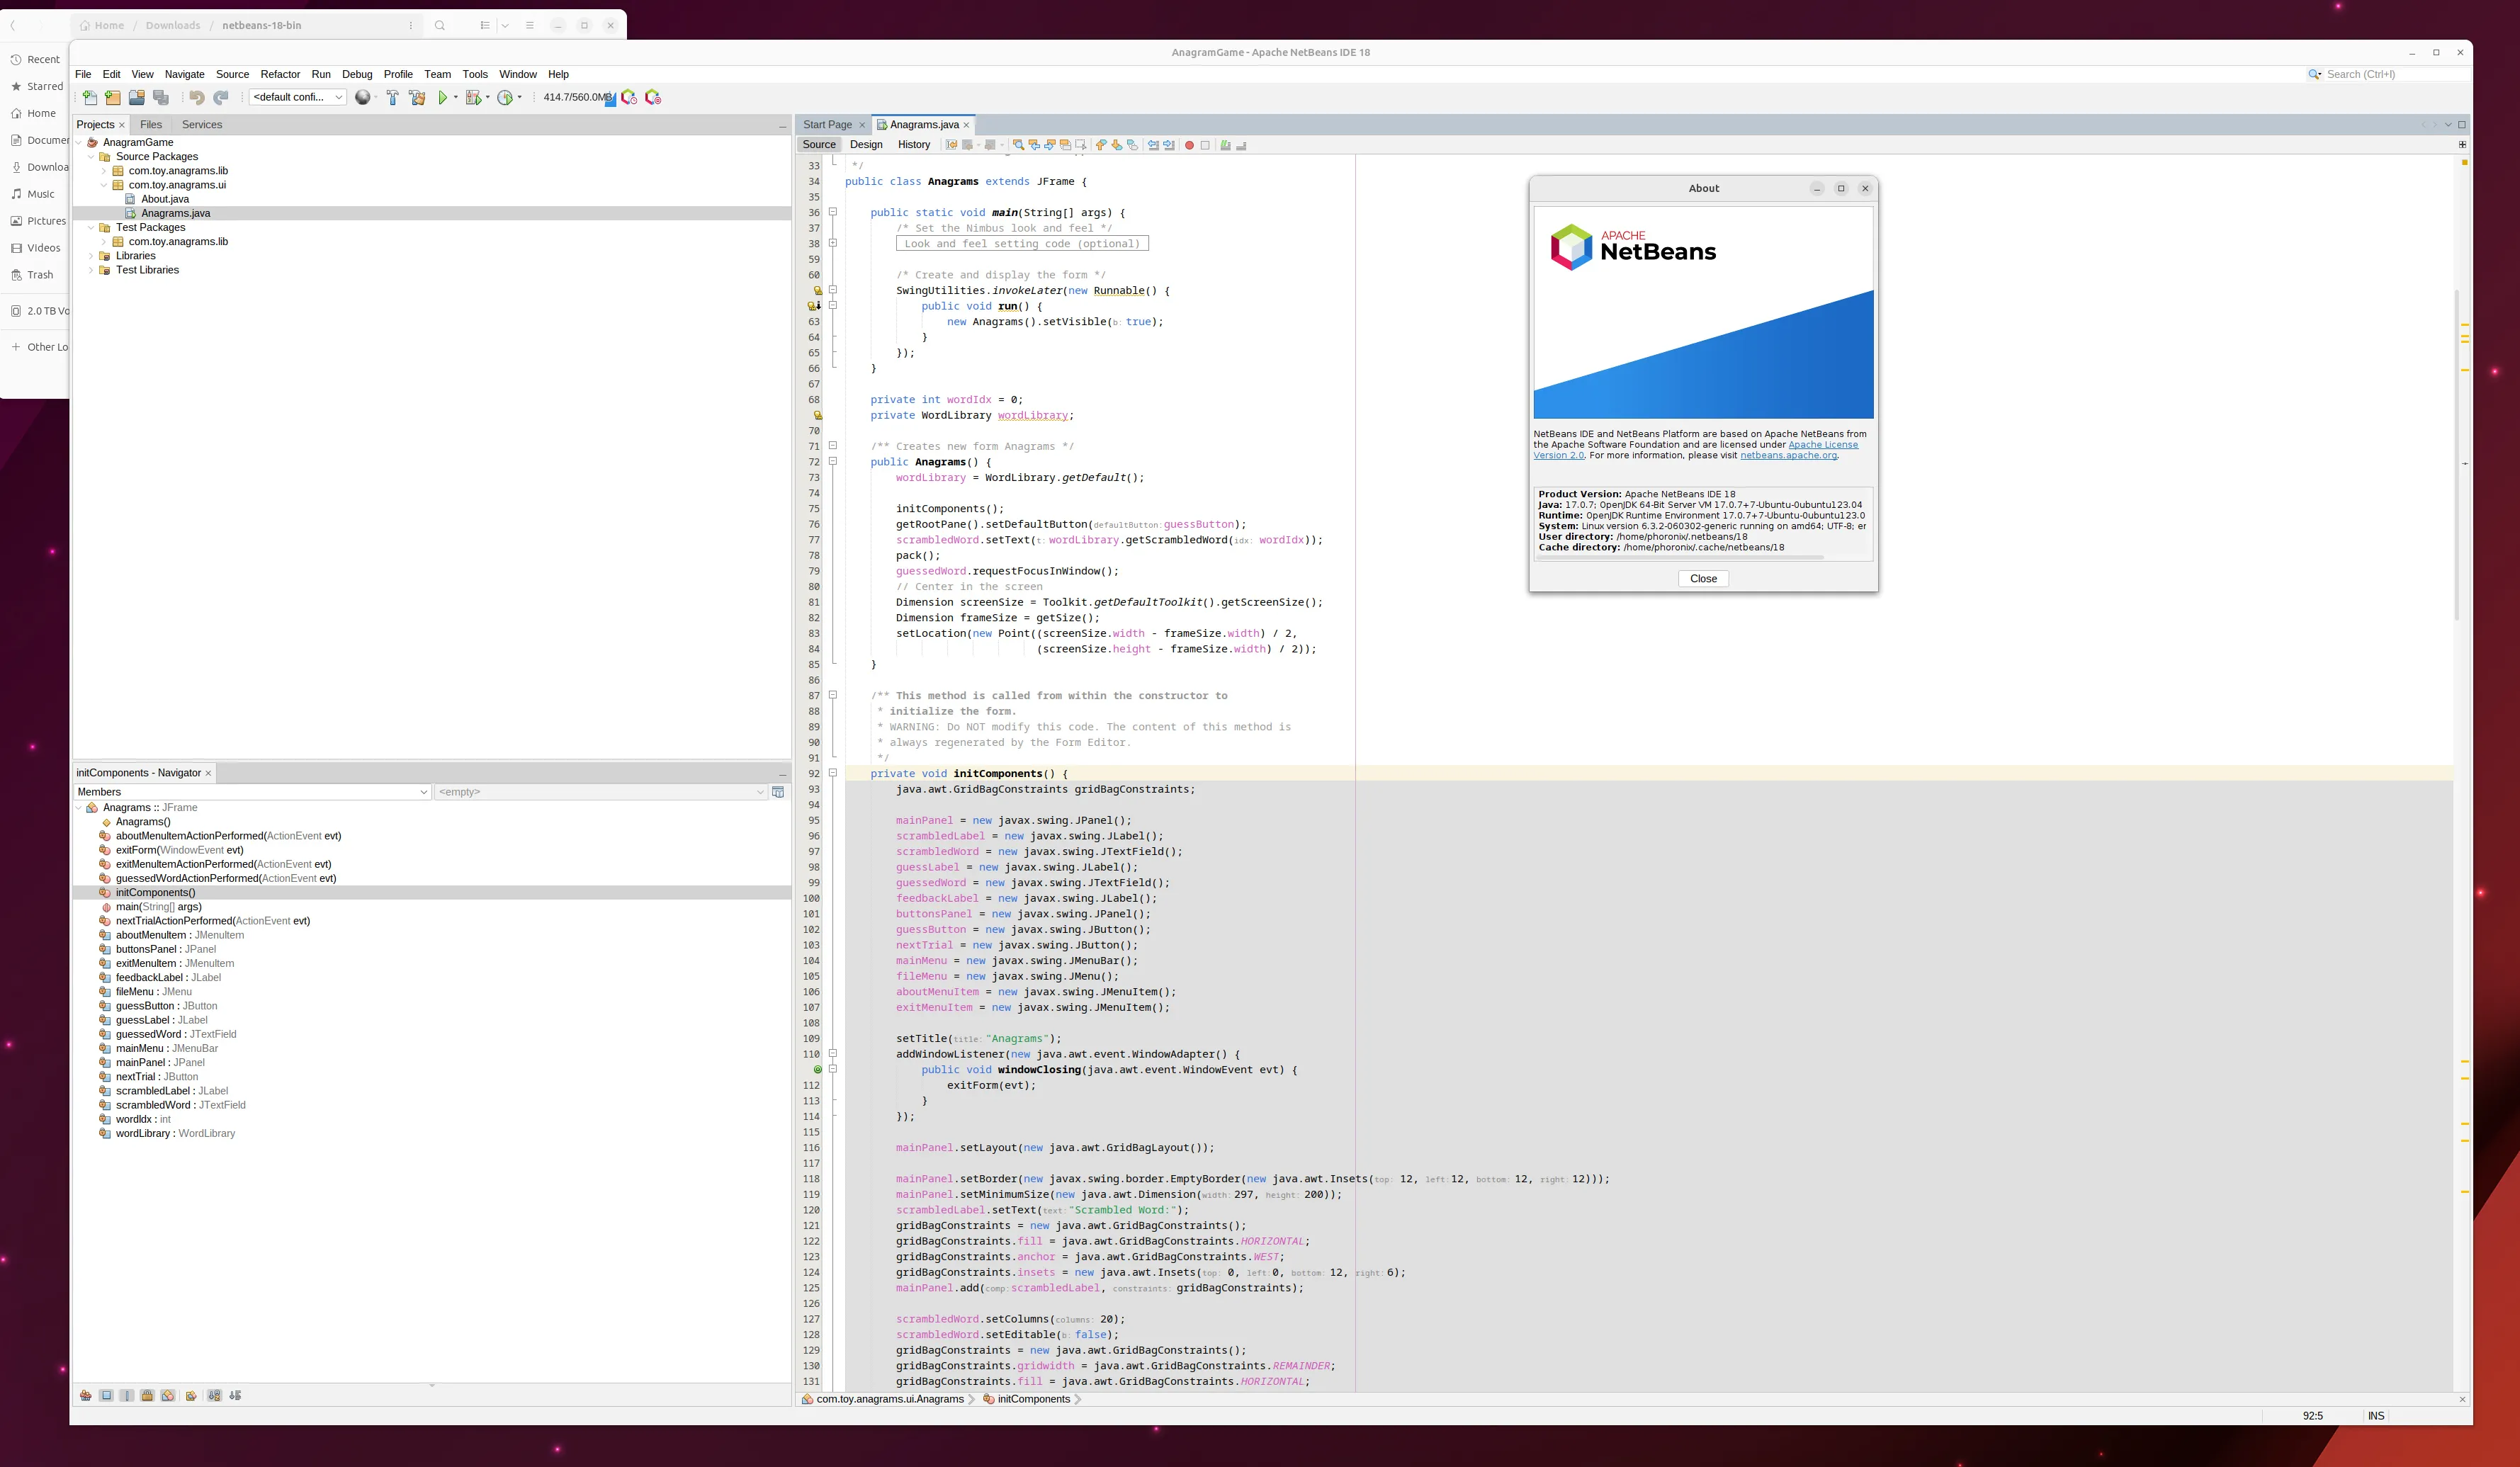Switch to the Design view tab
Image resolution: width=2520 pixels, height=1467 pixels.
[x=866, y=144]
